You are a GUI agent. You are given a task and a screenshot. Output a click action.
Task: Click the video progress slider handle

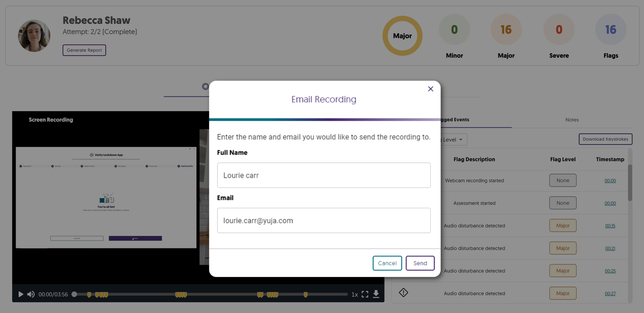point(74,294)
